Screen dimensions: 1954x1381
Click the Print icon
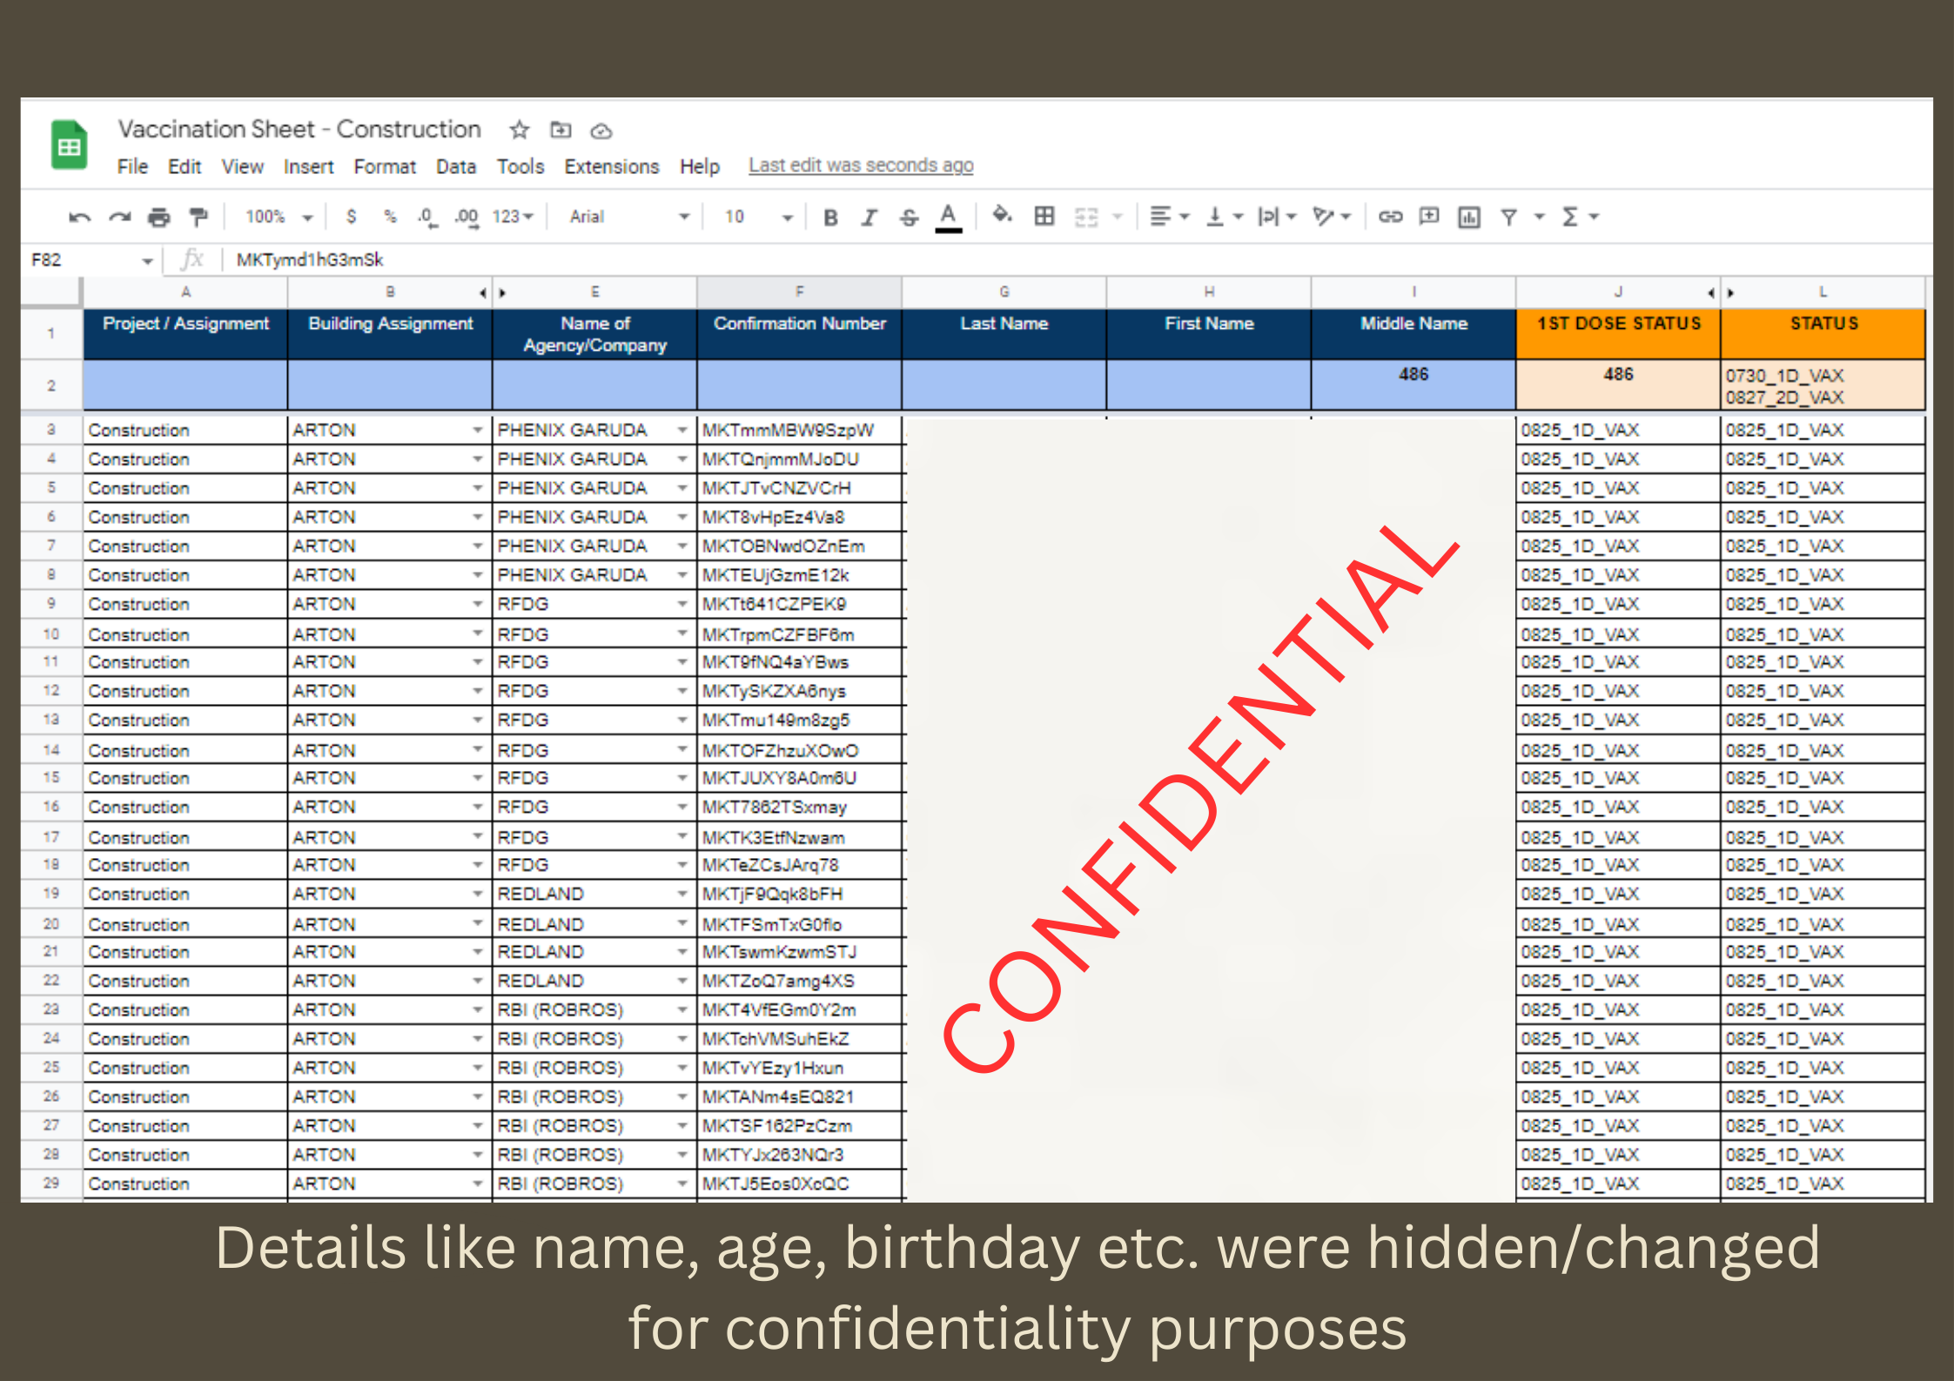tap(158, 217)
